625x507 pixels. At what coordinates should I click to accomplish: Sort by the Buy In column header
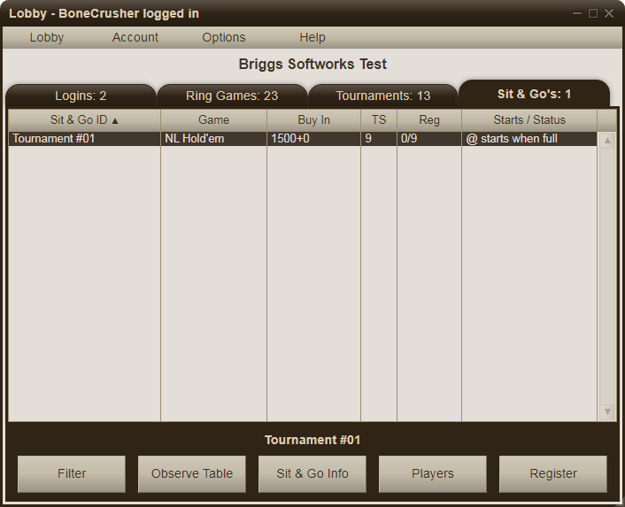[x=313, y=119]
